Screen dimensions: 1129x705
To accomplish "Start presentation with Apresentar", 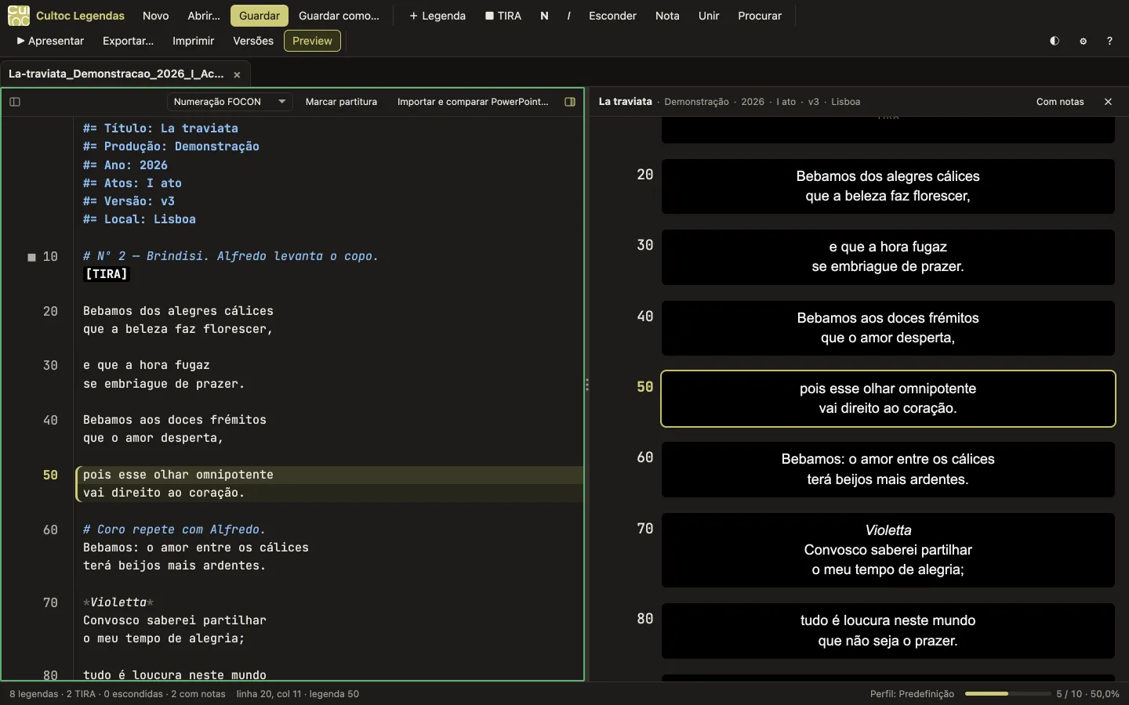I will (50, 41).
